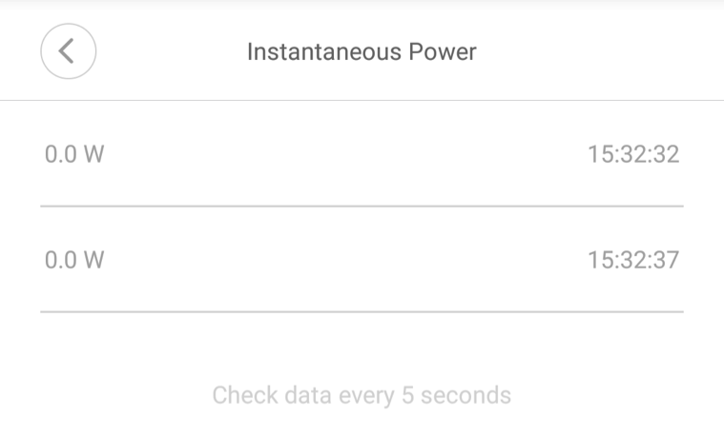Tap the back arrow icon
This screenshot has height=436, width=724.
coord(68,51)
